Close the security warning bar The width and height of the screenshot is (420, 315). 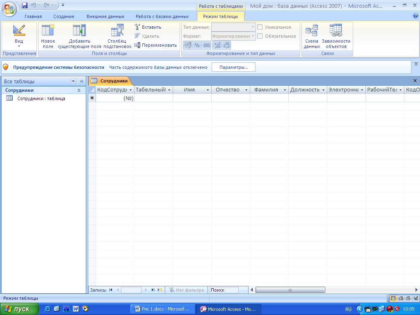click(416, 64)
